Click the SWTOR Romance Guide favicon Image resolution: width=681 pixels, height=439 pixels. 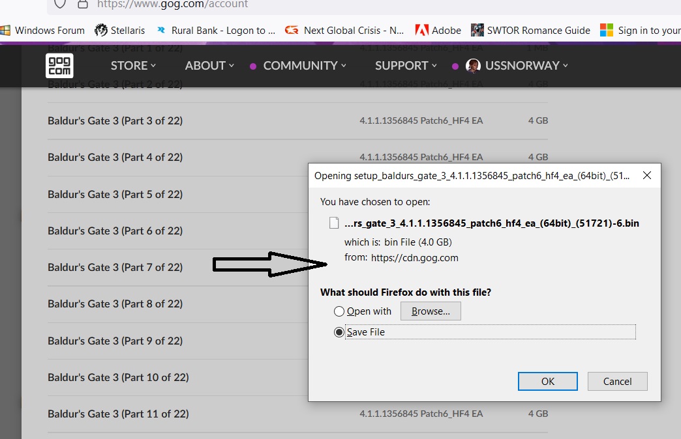coord(477,31)
